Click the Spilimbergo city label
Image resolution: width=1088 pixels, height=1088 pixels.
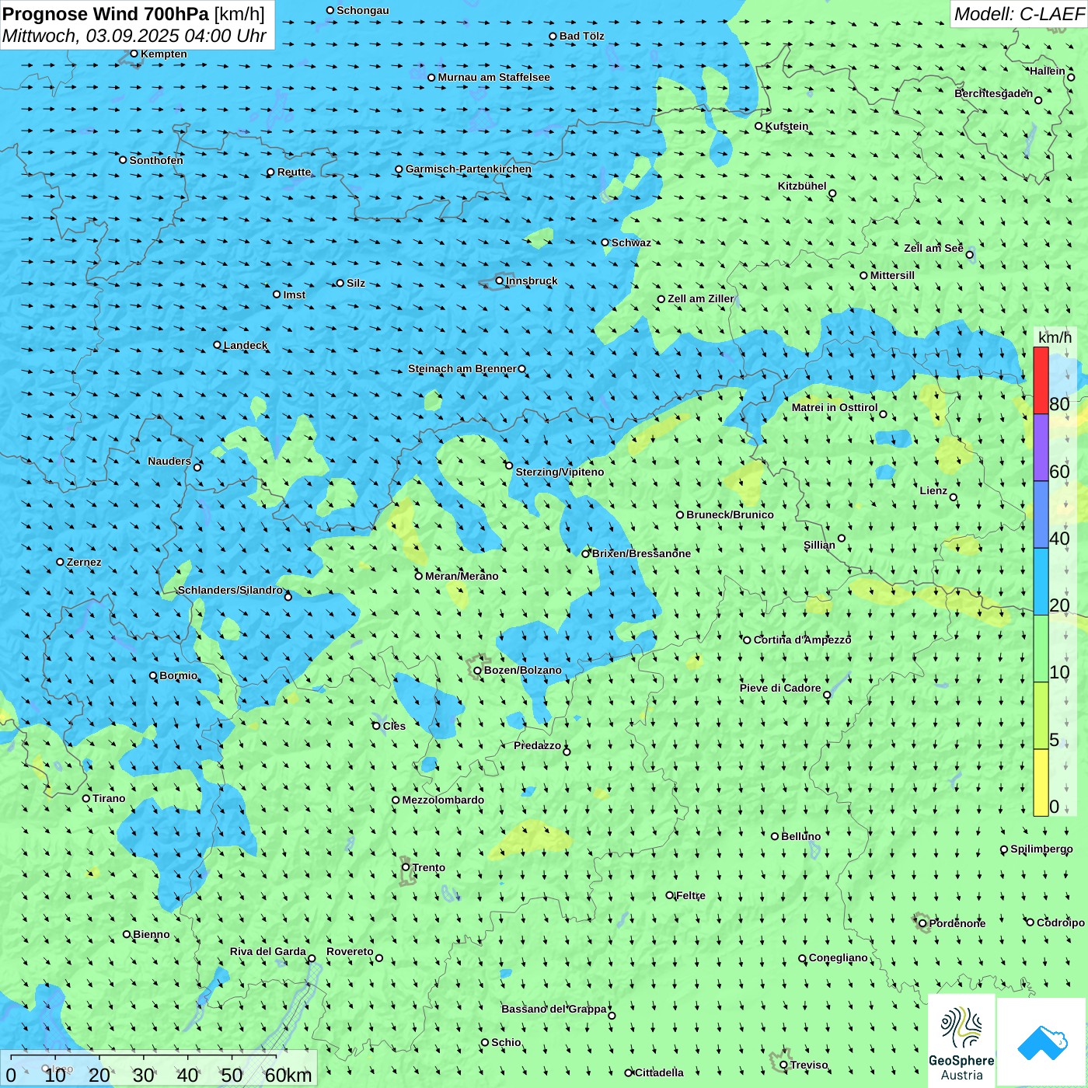(x=1041, y=849)
